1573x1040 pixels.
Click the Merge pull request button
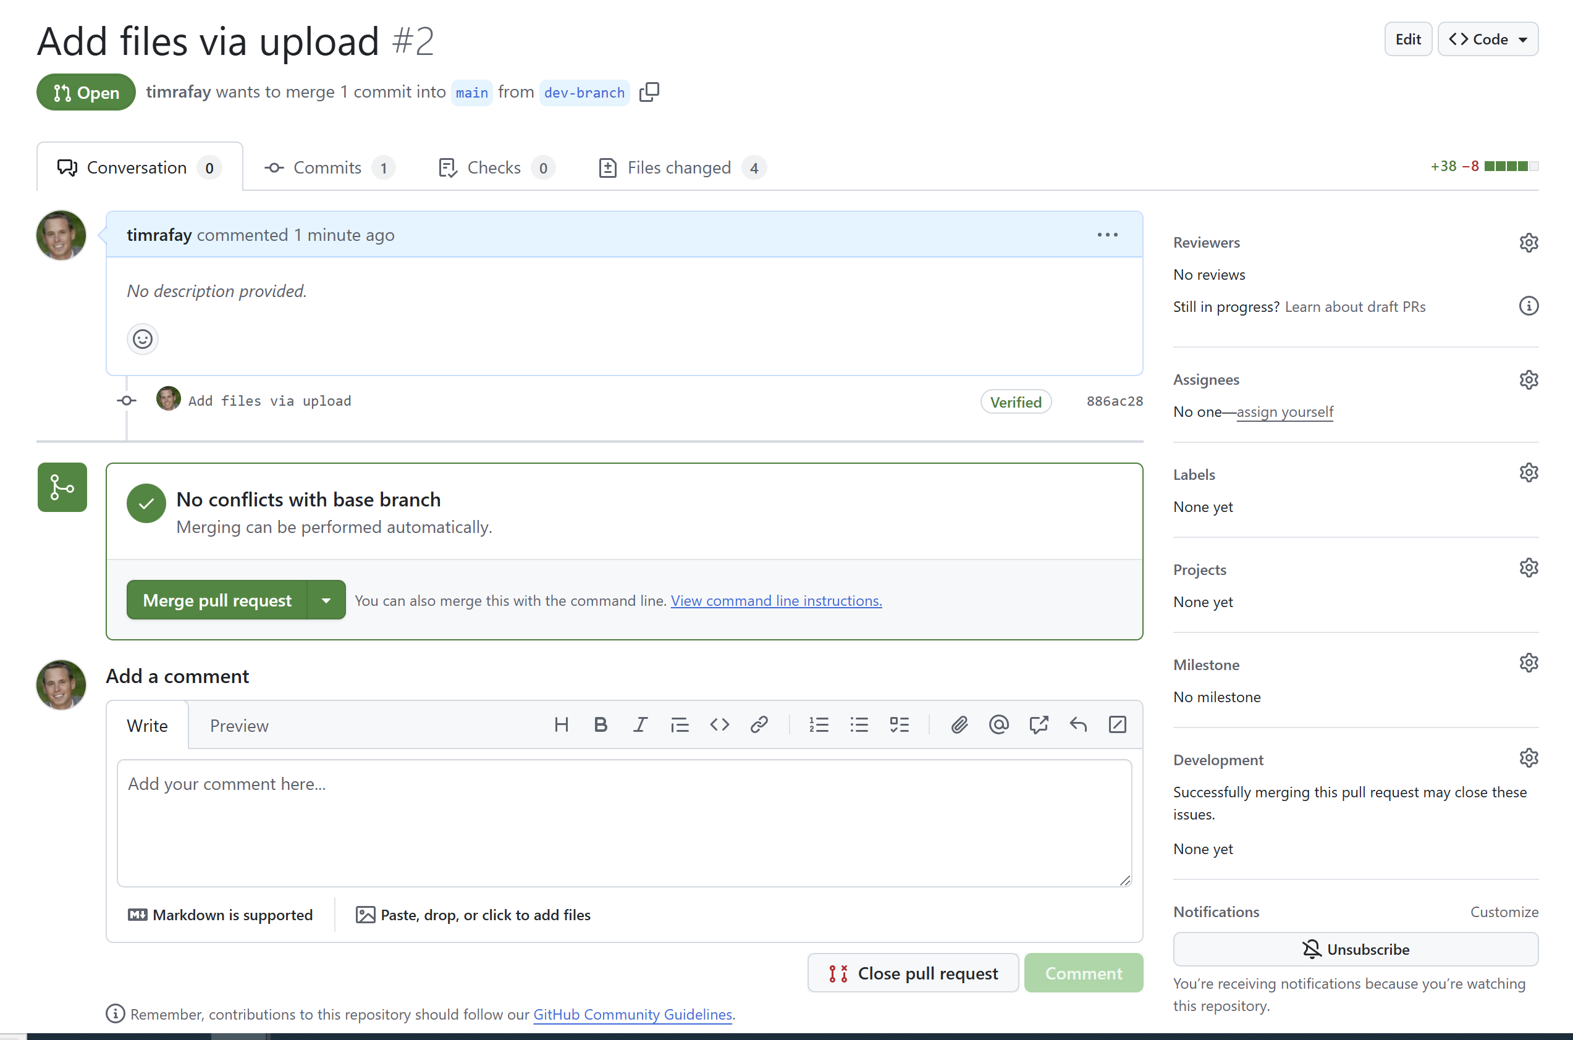pos(217,600)
